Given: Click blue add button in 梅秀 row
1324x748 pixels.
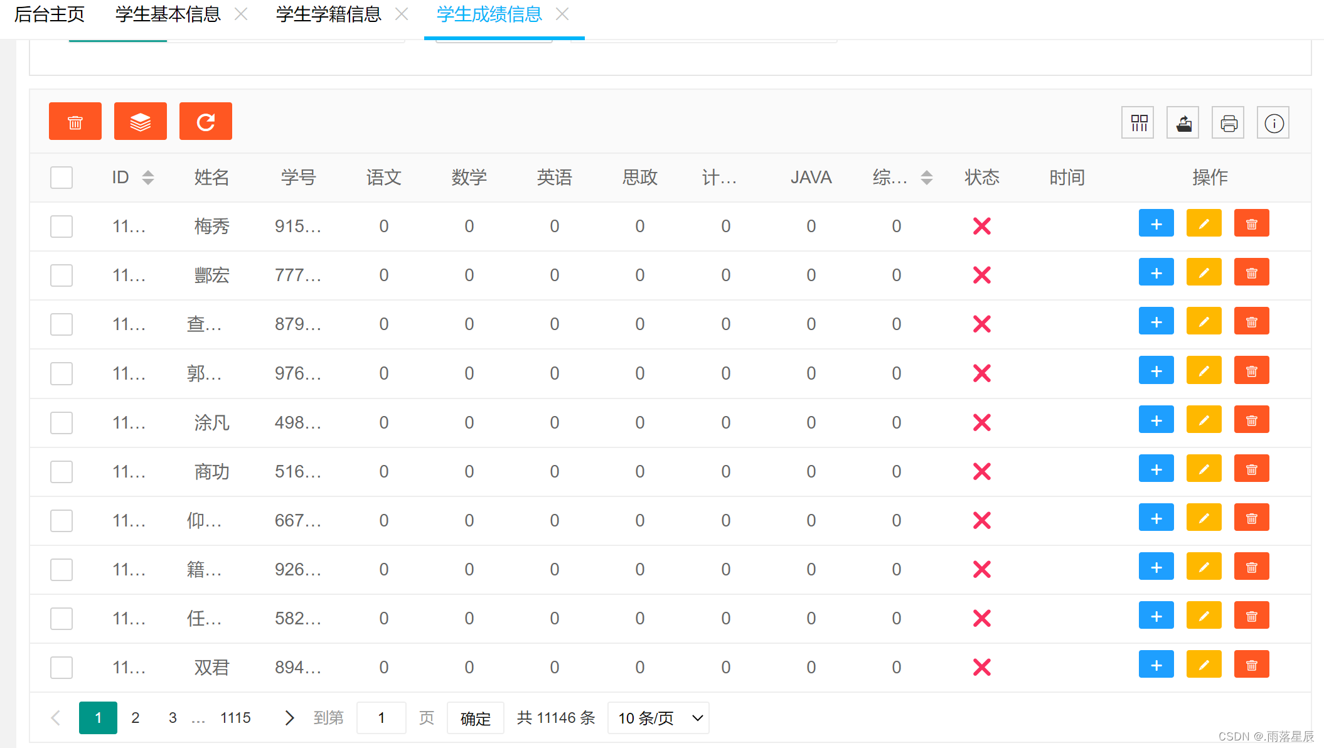Looking at the screenshot, I should pyautogui.click(x=1156, y=224).
